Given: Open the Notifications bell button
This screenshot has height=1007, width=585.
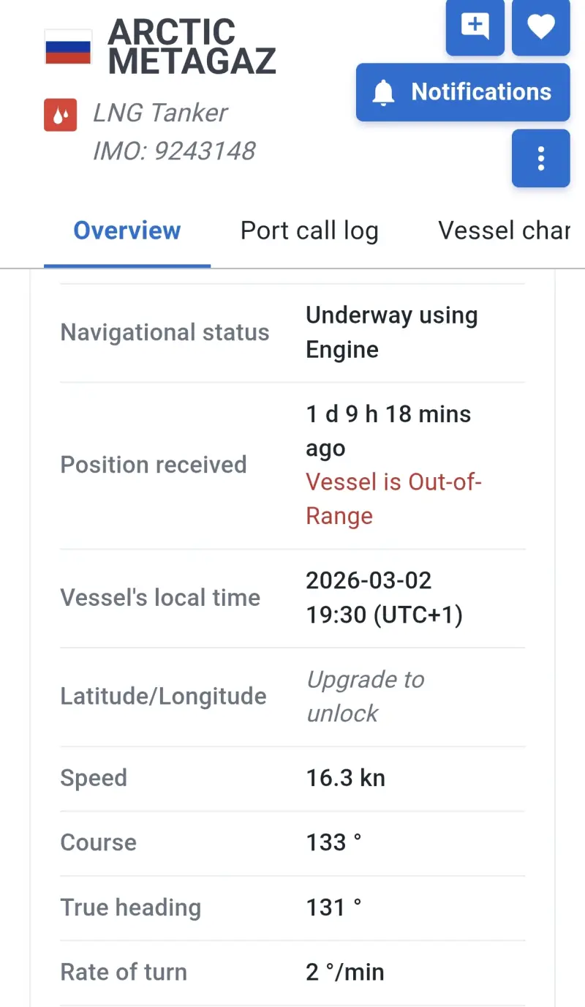Looking at the screenshot, I should pyautogui.click(x=463, y=92).
